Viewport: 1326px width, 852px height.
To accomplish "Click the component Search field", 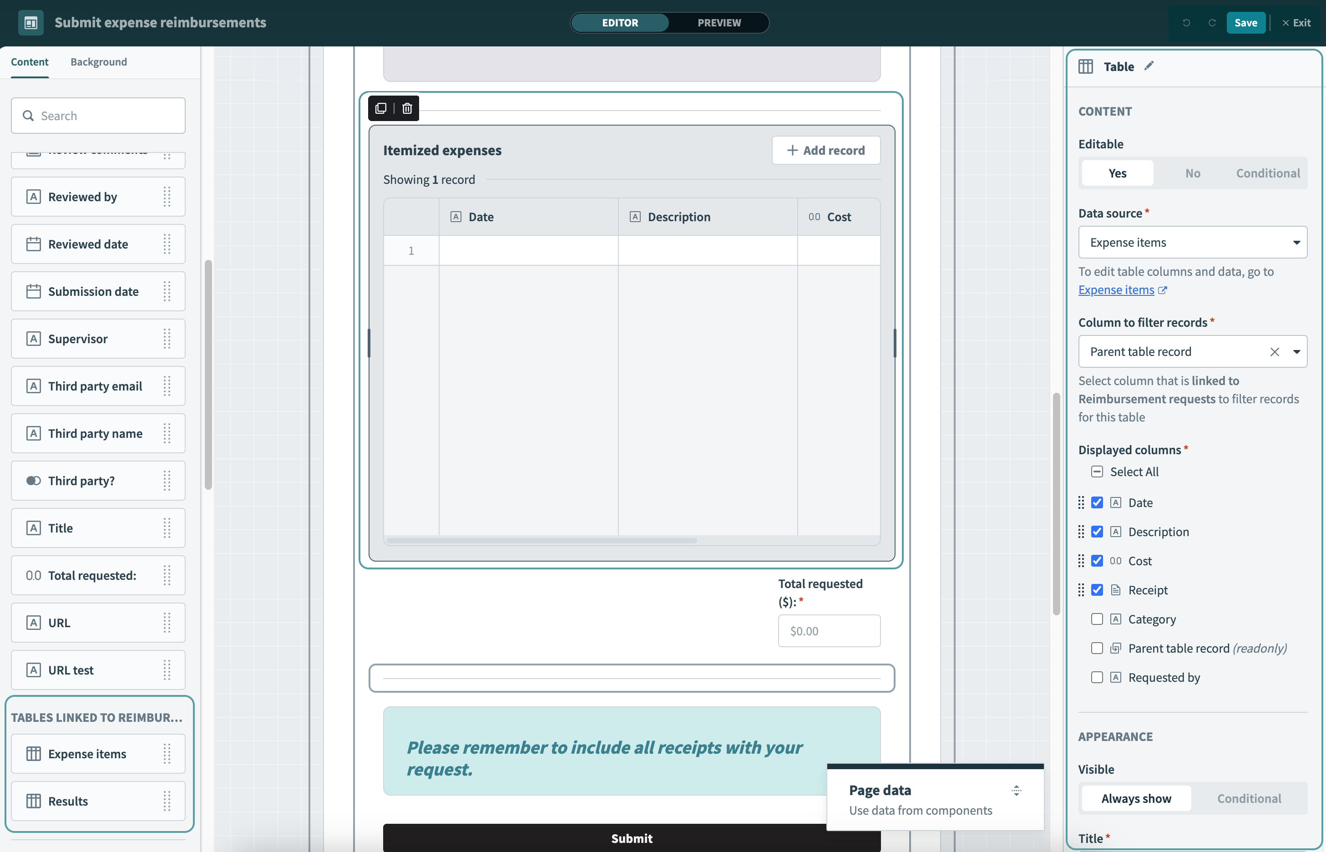I will click(98, 116).
